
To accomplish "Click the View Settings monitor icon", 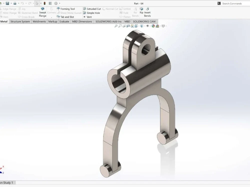I will coord(163,26).
